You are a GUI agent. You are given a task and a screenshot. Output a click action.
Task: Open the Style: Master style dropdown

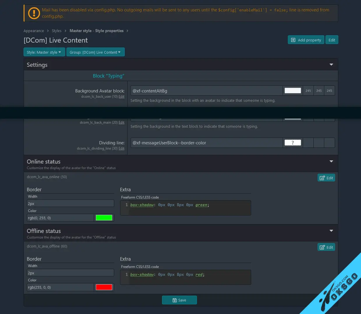click(44, 52)
